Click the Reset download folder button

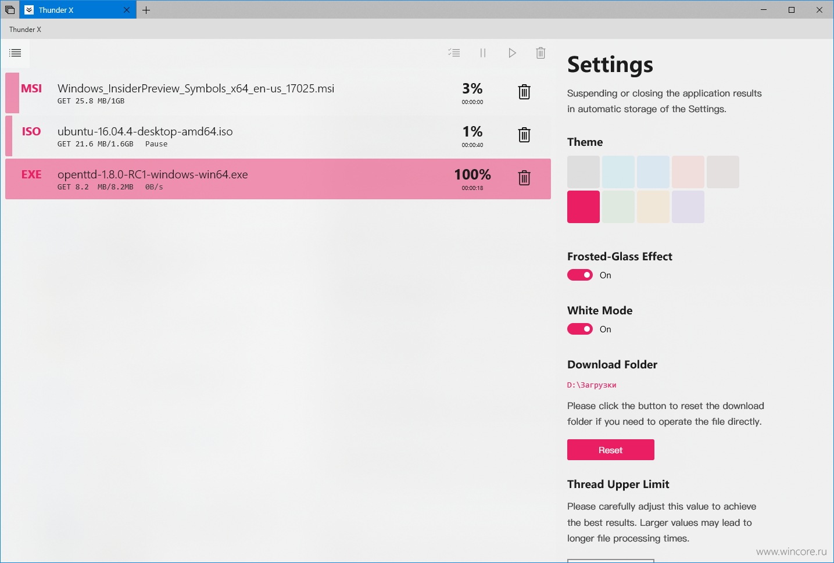point(611,450)
